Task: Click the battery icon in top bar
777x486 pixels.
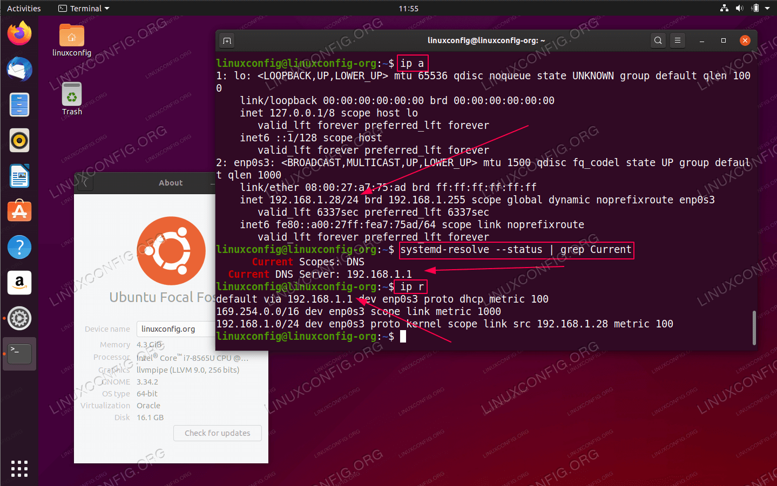Action: (755, 8)
